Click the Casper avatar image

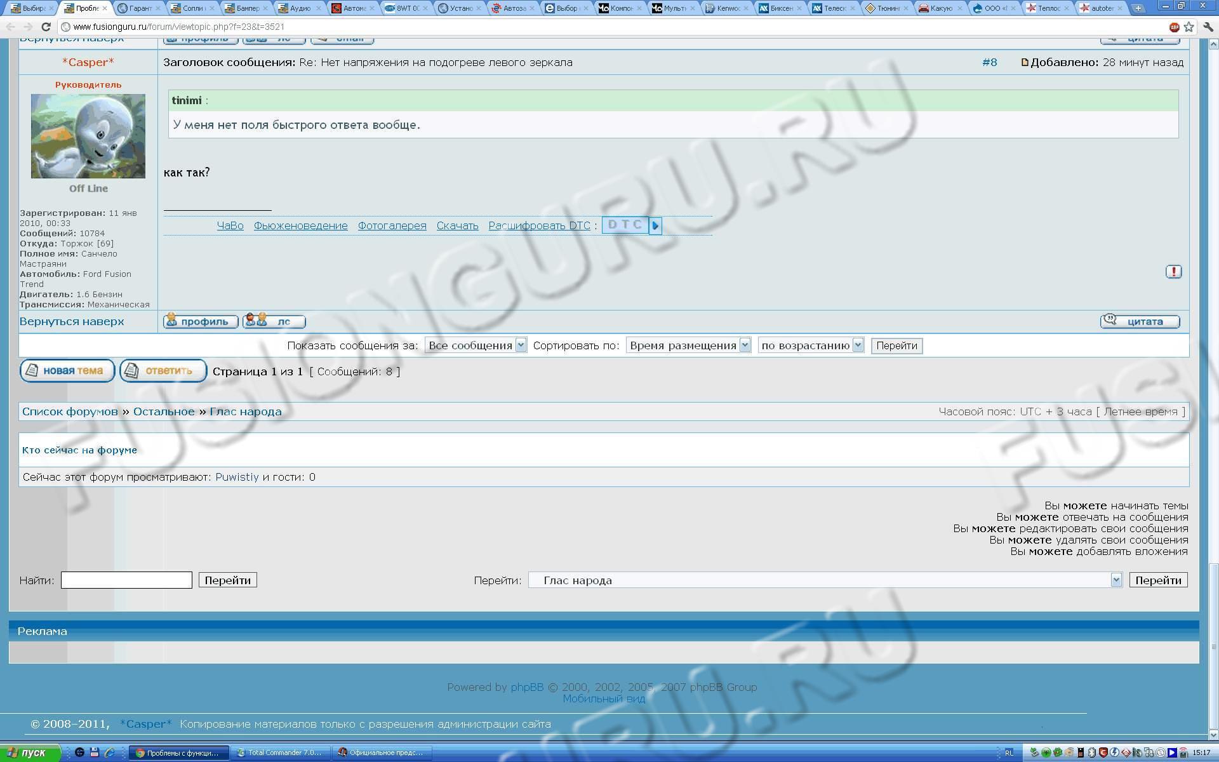88,136
